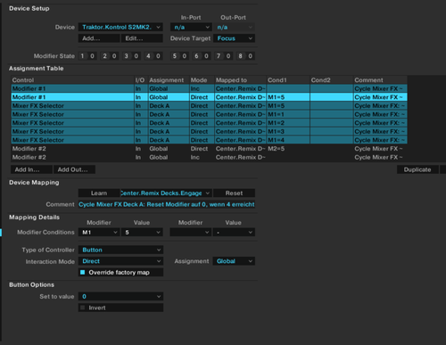Open the second empty Modifier condition dropdown
The height and width of the screenshot is (345, 446).
point(191,232)
